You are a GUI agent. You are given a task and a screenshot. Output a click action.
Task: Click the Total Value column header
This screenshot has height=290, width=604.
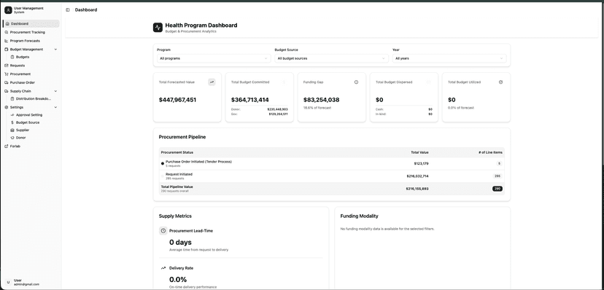tap(419, 153)
